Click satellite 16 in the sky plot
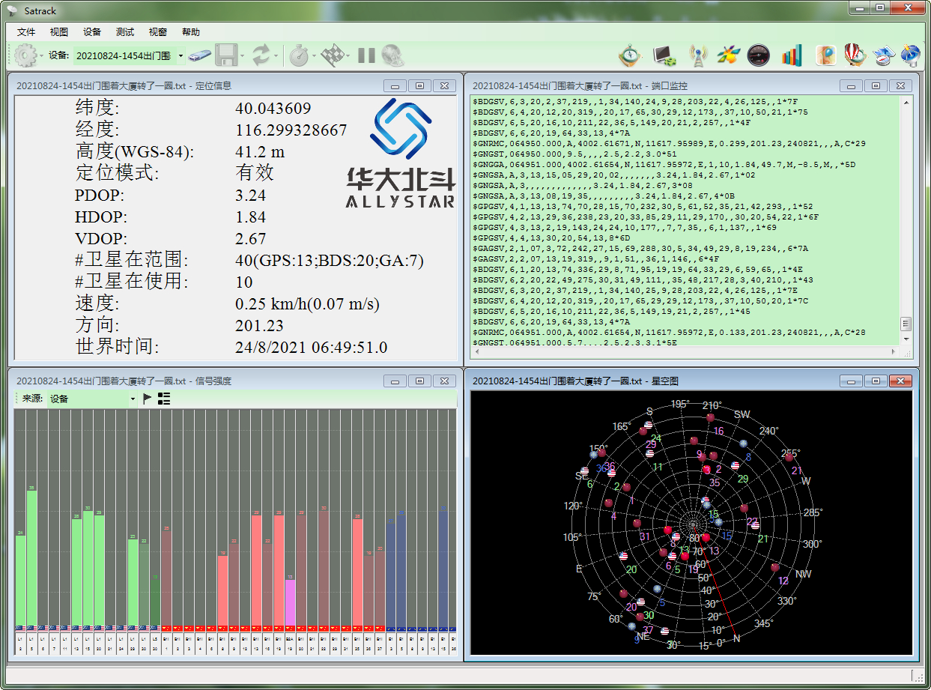Screen dimensions: 931x690 click(x=712, y=419)
